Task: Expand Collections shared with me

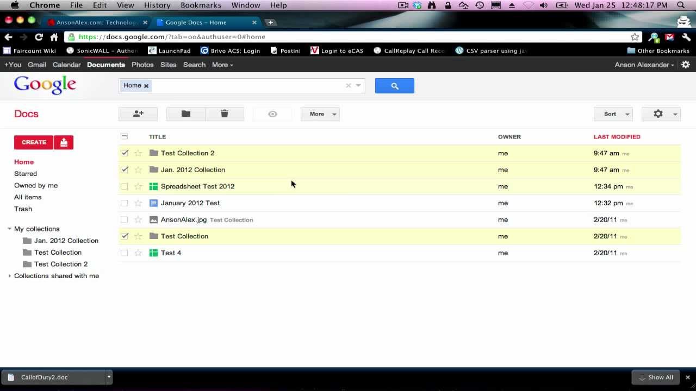Action: (x=9, y=276)
